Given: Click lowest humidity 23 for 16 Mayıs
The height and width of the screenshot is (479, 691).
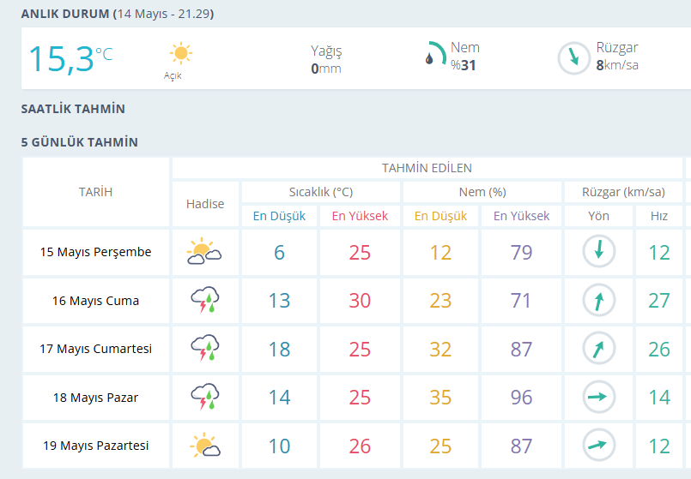Looking at the screenshot, I should tap(440, 301).
